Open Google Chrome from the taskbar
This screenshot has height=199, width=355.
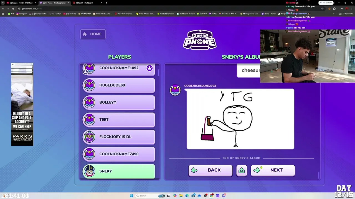(212, 196)
